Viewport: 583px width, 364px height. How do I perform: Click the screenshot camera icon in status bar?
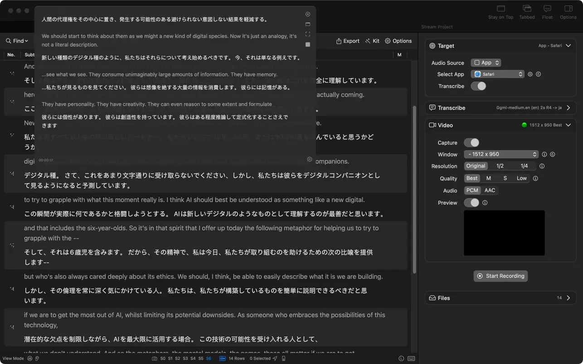pyautogui.click(x=155, y=359)
